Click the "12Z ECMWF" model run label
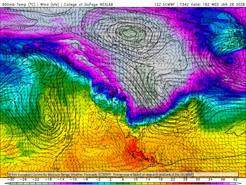 [x=165, y=4]
